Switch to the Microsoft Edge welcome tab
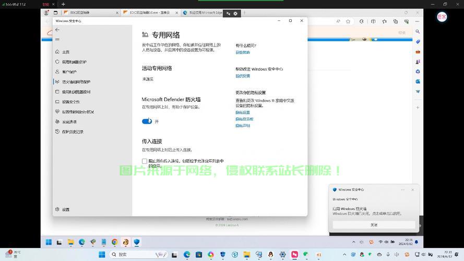This screenshot has width=464, height=261. pos(202,13)
